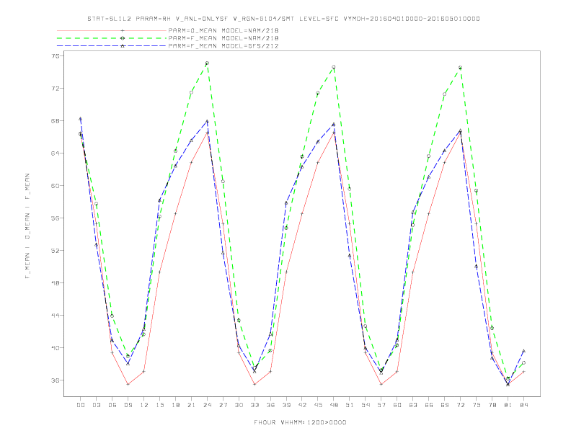This screenshot has height=441, width=571.
Task: Click forecast hour label 24 on x-axis
Action: click(207, 405)
